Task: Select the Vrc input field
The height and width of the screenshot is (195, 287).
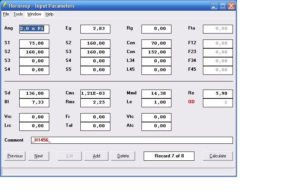Action: 34,117
